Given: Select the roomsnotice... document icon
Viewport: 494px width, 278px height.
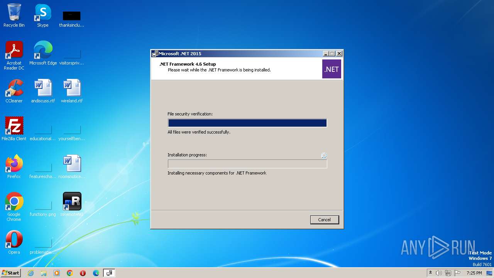Looking at the screenshot, I should pyautogui.click(x=72, y=167).
